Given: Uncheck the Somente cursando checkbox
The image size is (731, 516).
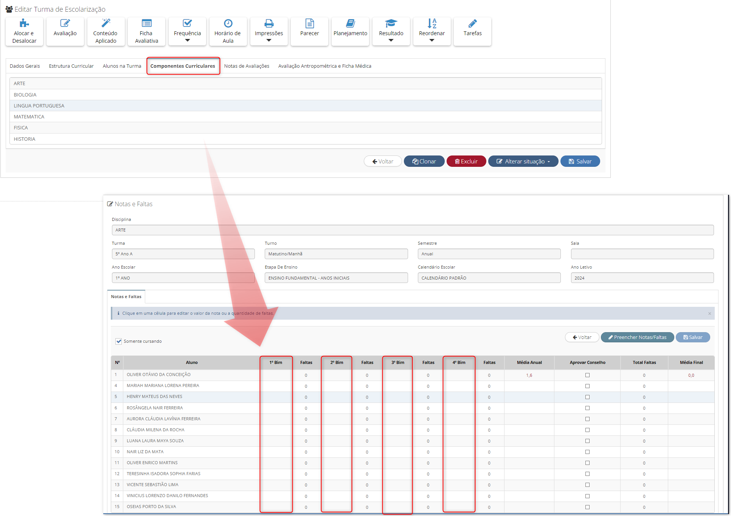Looking at the screenshot, I should coord(119,341).
